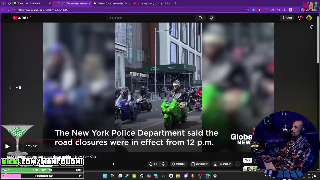Viewport: 320px width, 180px height.
Task: Open the Créer button
Action: pos(287,18)
